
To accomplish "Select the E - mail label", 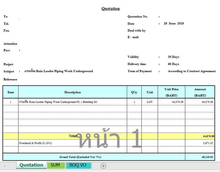I will (x=133, y=37).
